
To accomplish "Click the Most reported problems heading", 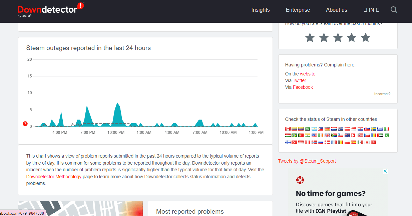I will click(190, 211).
